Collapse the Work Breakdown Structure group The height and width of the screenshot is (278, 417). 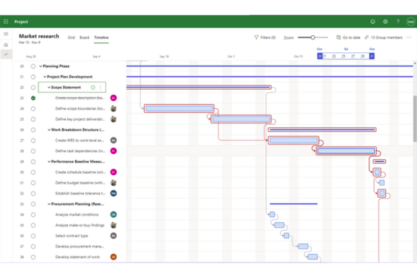point(49,130)
